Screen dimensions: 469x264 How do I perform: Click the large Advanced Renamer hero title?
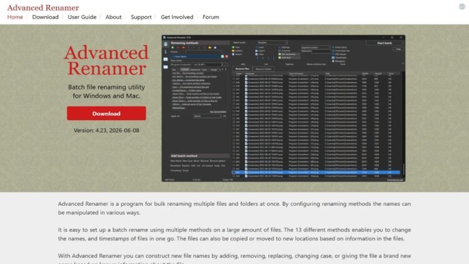point(106,60)
